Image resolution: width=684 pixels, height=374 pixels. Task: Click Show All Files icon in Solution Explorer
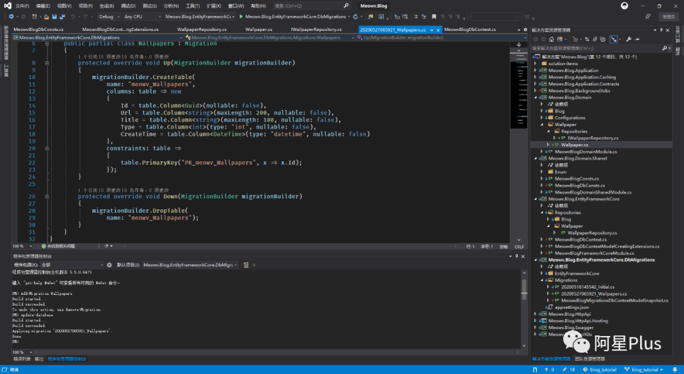click(x=602, y=39)
